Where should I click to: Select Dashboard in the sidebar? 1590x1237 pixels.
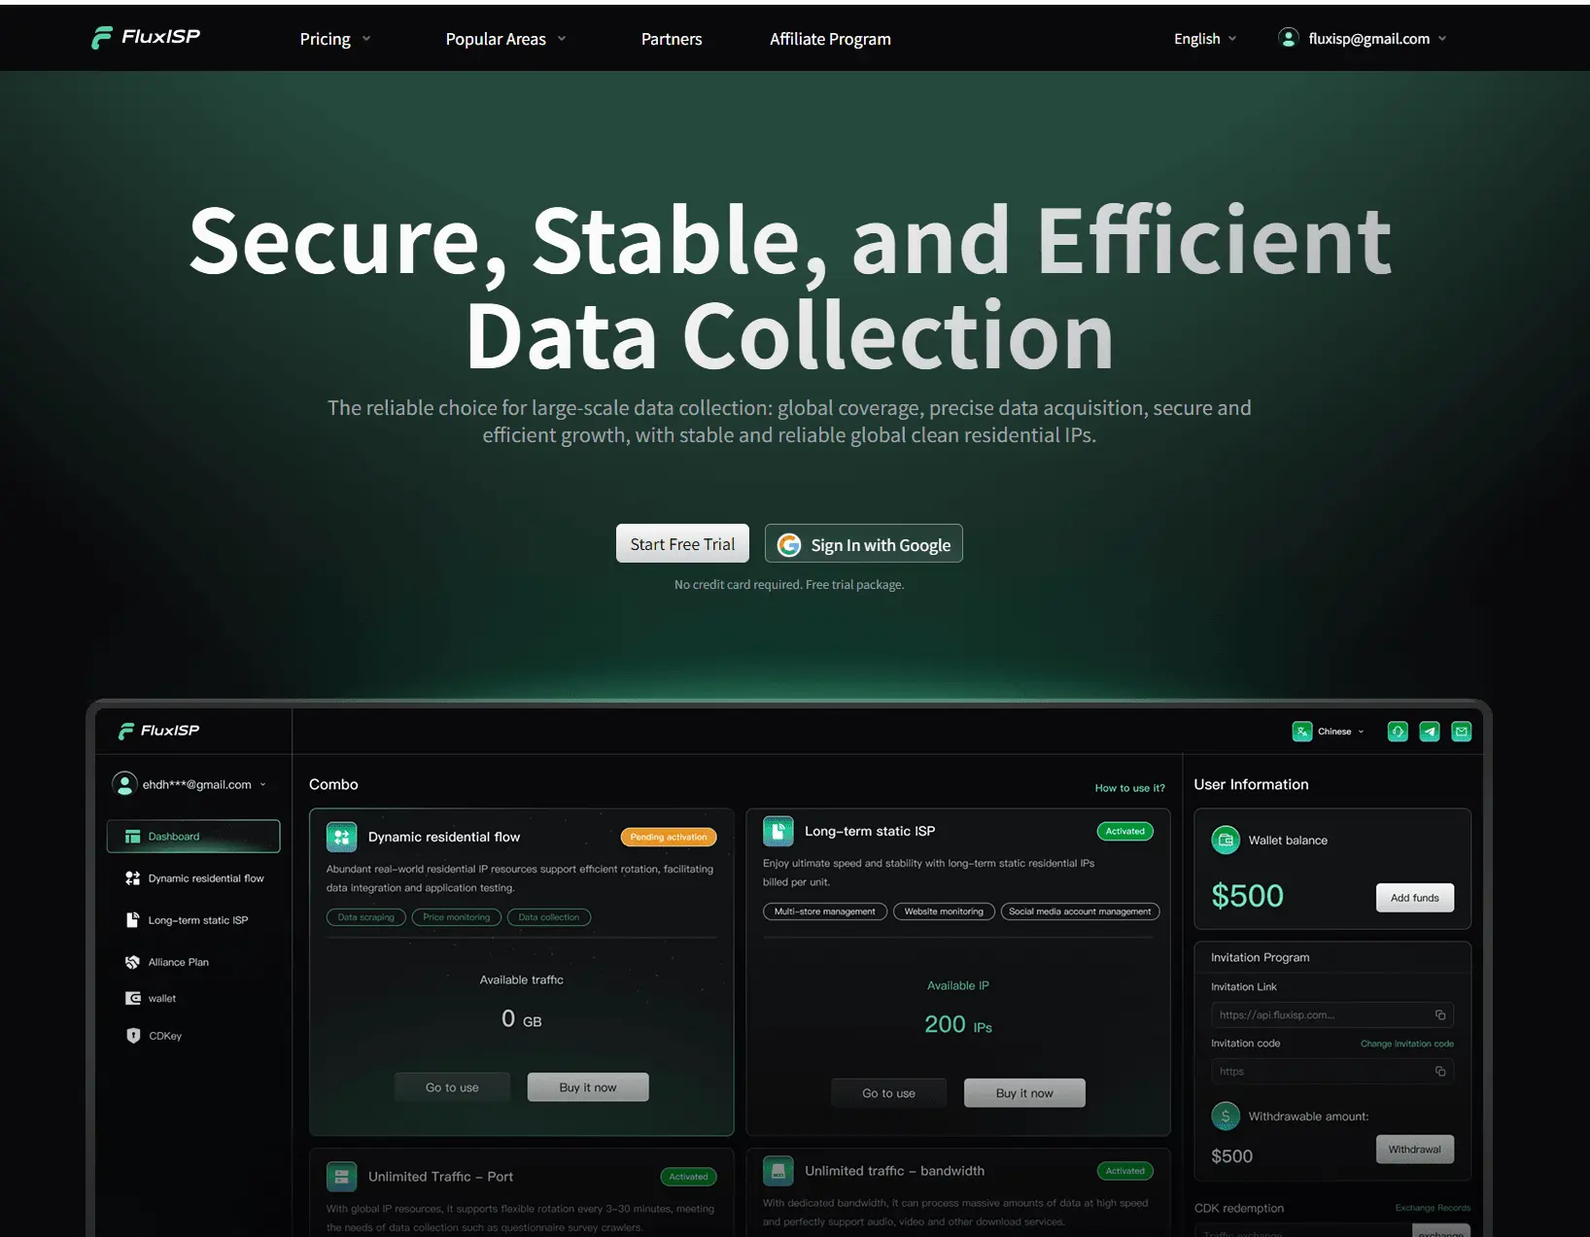coord(193,837)
